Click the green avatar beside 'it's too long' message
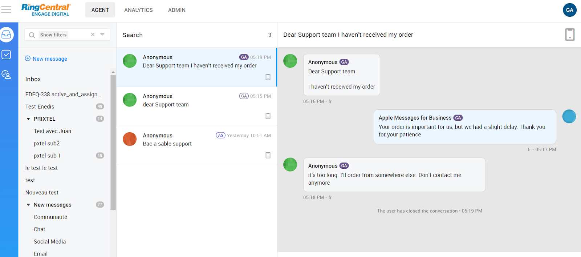This screenshot has width=581, height=257. [290, 164]
